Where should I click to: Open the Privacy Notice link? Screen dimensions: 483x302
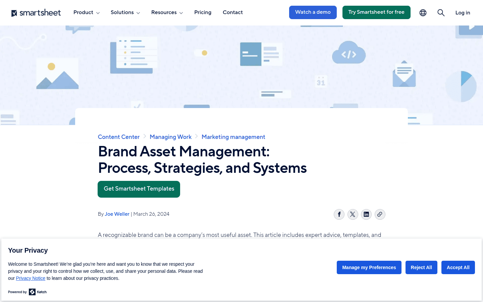coord(31,278)
